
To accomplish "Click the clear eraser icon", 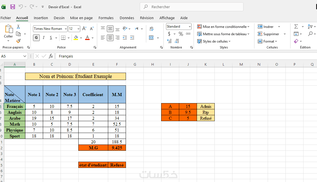I will click(296, 41).
